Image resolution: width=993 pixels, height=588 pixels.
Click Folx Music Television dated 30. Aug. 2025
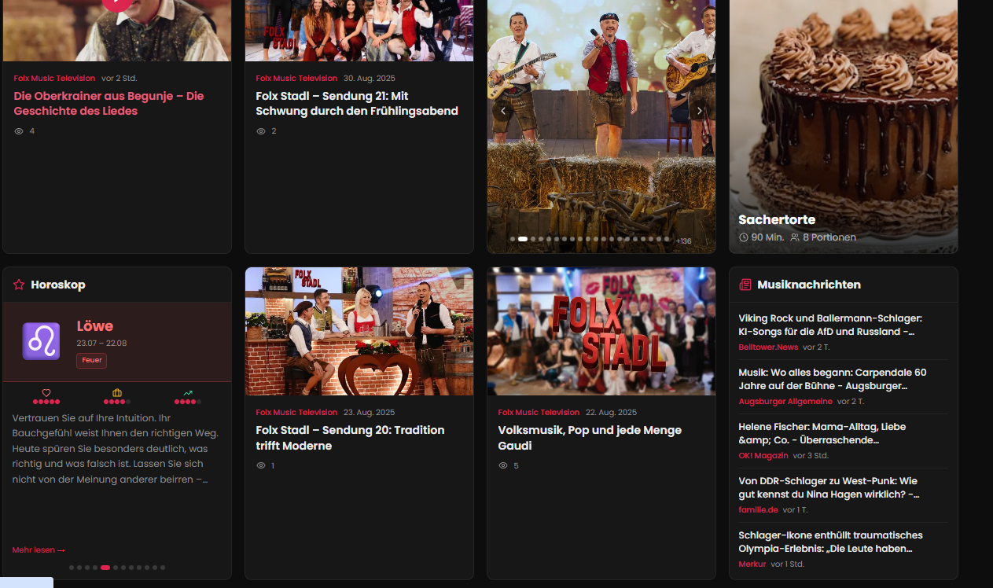point(296,79)
